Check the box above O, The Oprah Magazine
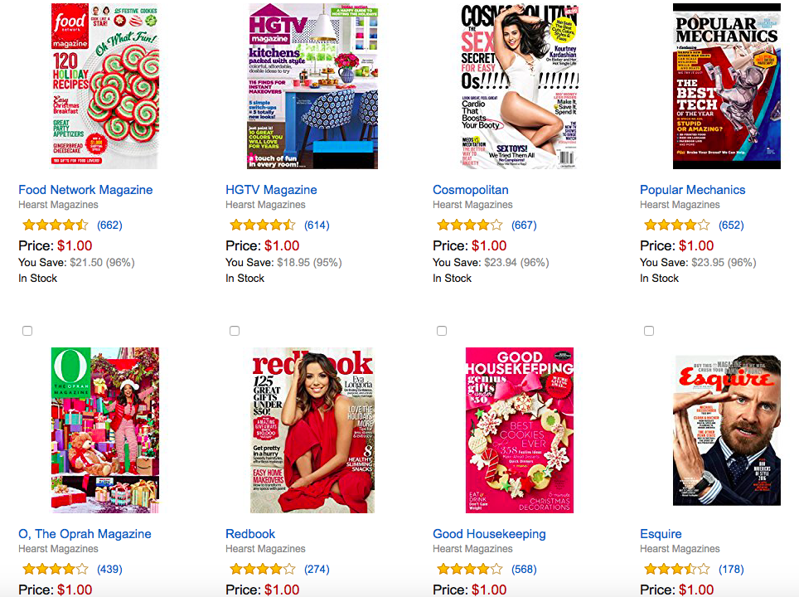This screenshot has width=799, height=597. tap(27, 331)
